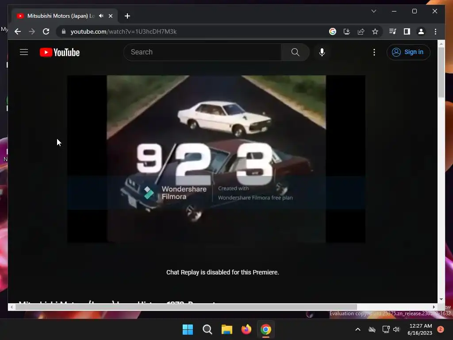
Task: Open Windows taskbar search
Action: pyautogui.click(x=207, y=329)
